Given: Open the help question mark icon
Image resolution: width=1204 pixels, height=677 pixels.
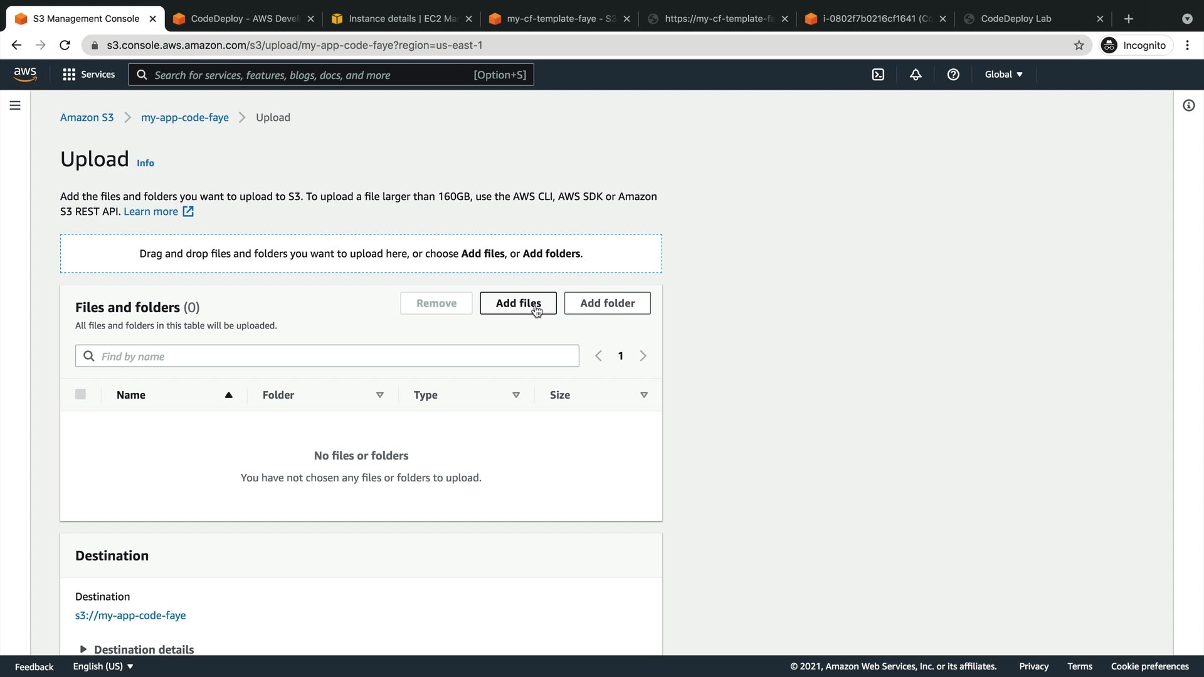Looking at the screenshot, I should pos(953,75).
